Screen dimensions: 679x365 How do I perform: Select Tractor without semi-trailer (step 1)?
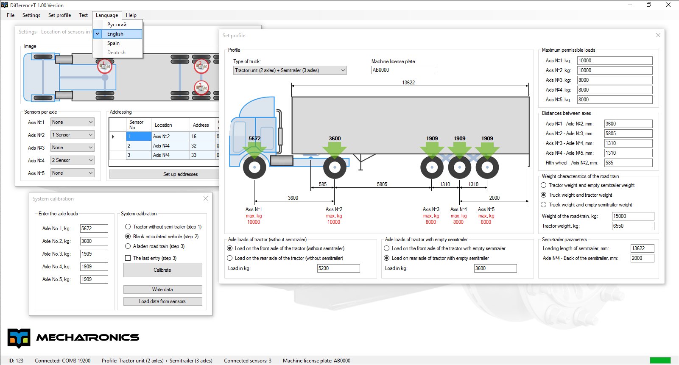click(128, 227)
